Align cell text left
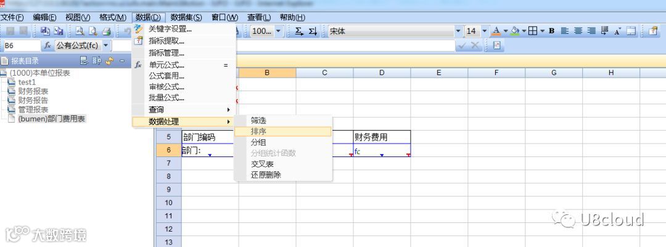666x247 pixels. point(564,31)
